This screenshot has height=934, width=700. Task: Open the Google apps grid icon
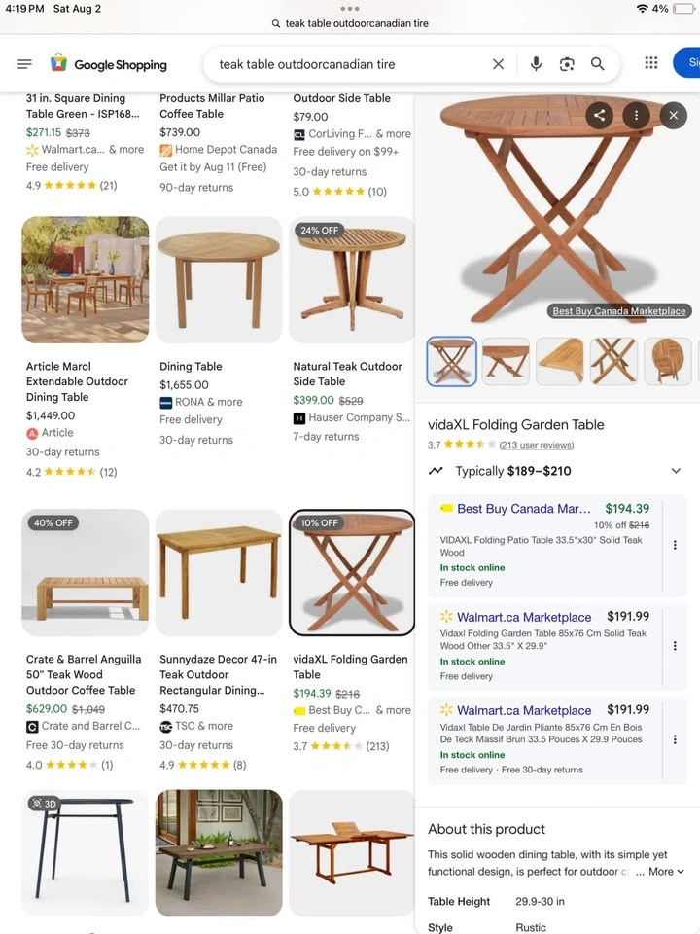(x=651, y=63)
